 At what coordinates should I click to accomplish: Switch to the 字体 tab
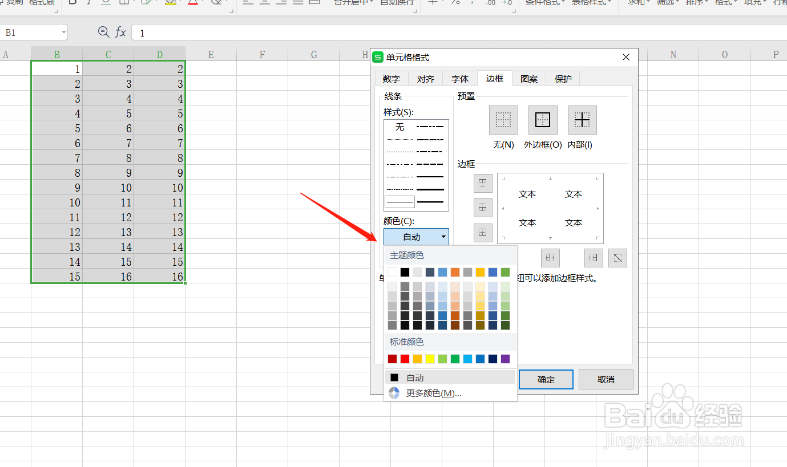pos(460,79)
